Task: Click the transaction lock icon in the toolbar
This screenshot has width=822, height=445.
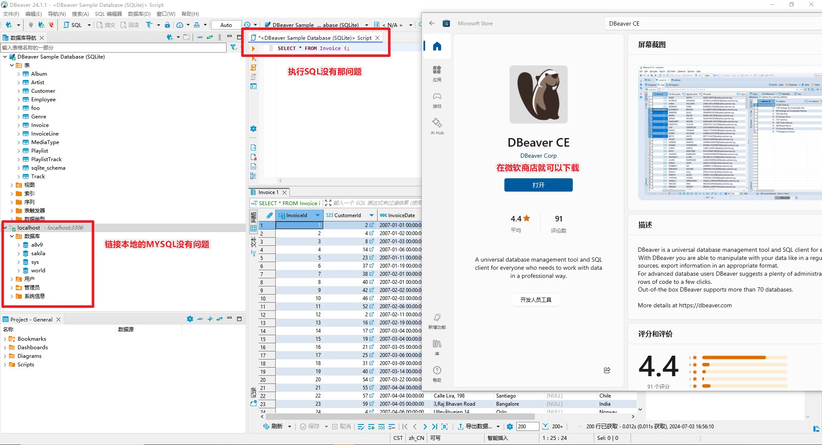Action: [167, 25]
